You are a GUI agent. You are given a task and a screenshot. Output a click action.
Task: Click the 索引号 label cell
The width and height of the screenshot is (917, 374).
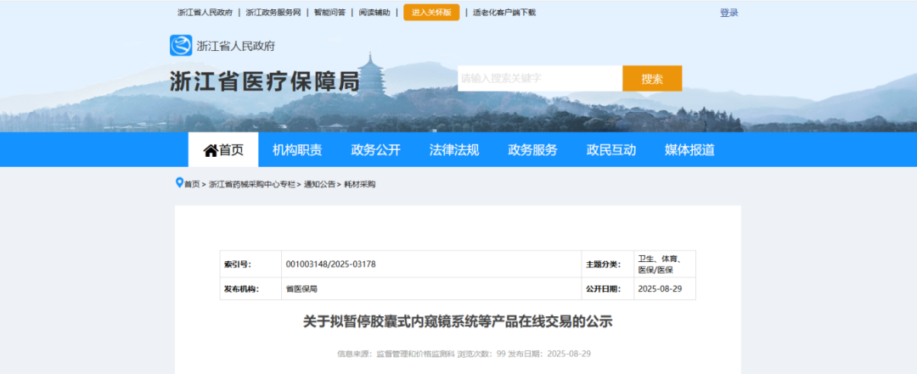(x=250, y=264)
